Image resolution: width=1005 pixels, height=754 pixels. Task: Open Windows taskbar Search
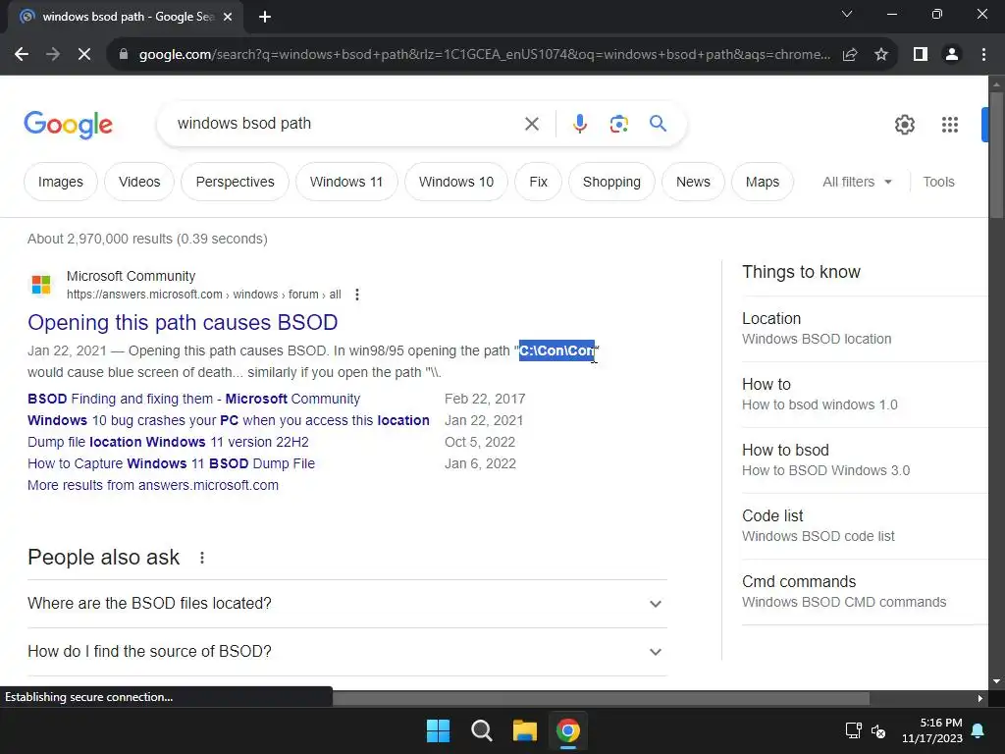click(x=481, y=730)
